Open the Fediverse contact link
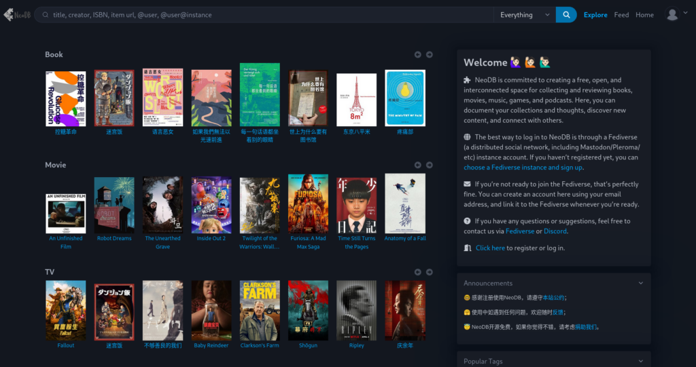696x367 pixels. click(520, 231)
